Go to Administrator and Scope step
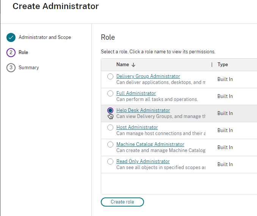The height and width of the screenshot is (216, 257). click(x=45, y=37)
